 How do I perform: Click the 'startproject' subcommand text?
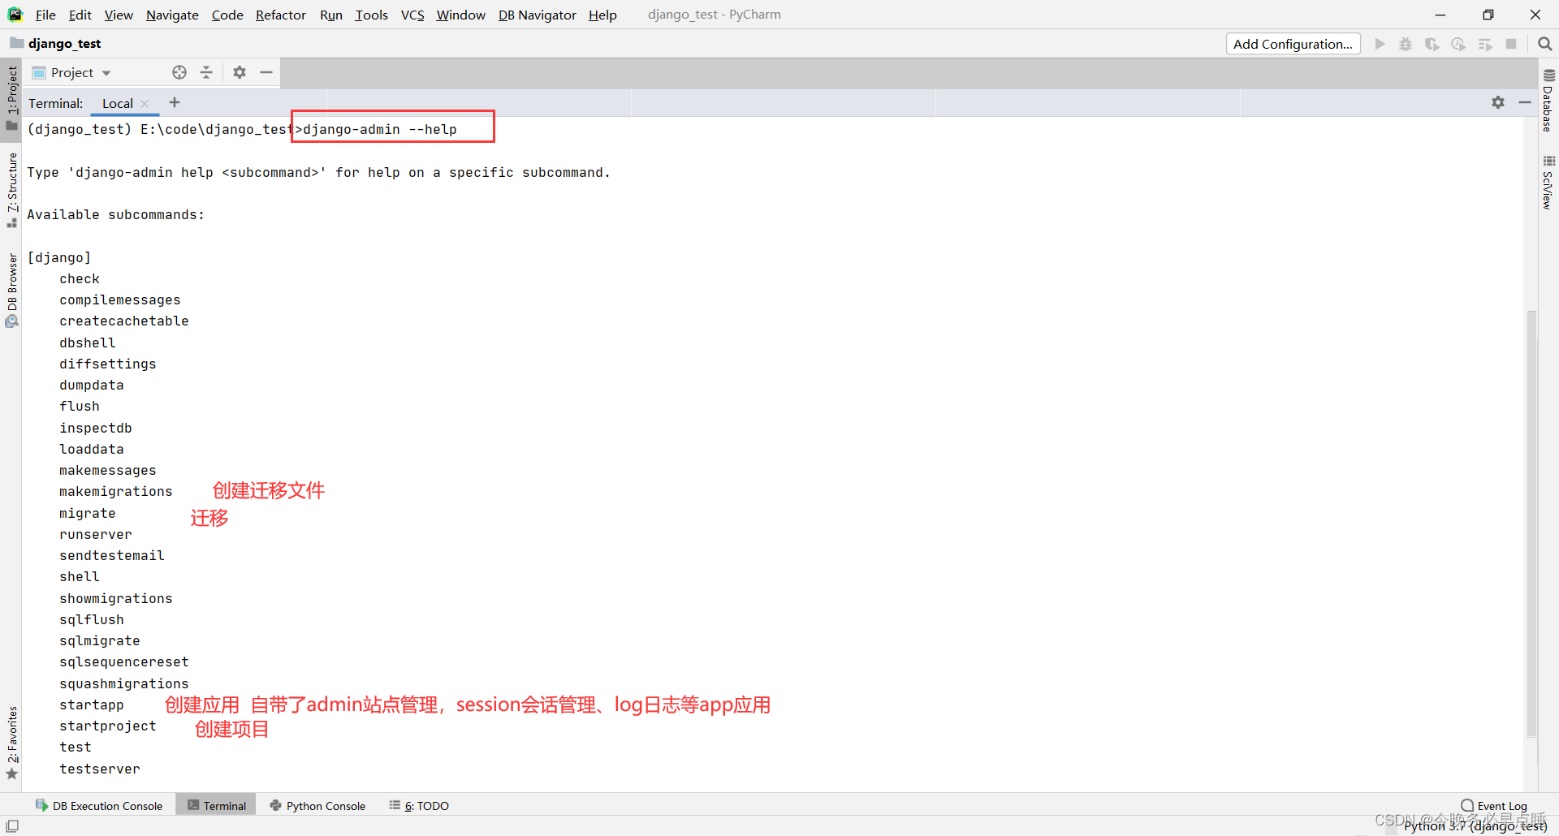107,726
